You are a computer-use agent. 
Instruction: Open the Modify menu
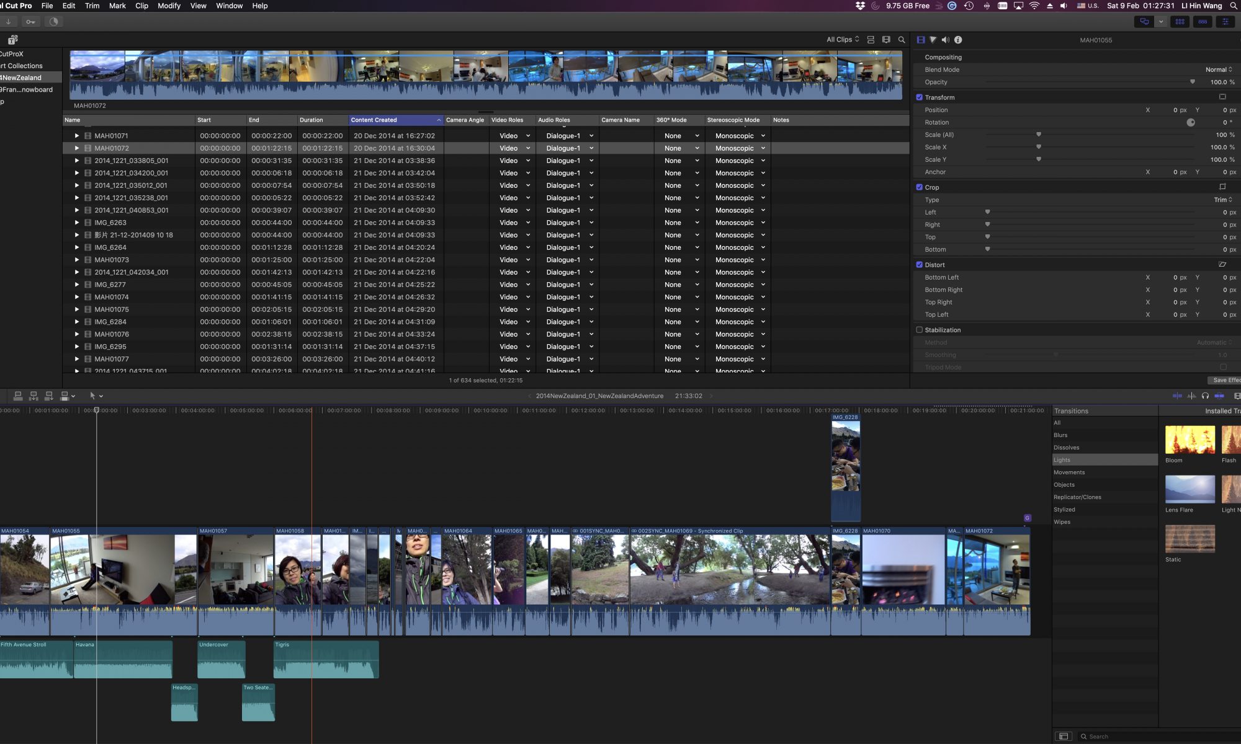169,6
